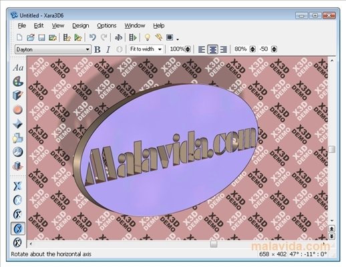Open design options with the orange sphere icon

pyautogui.click(x=18, y=109)
